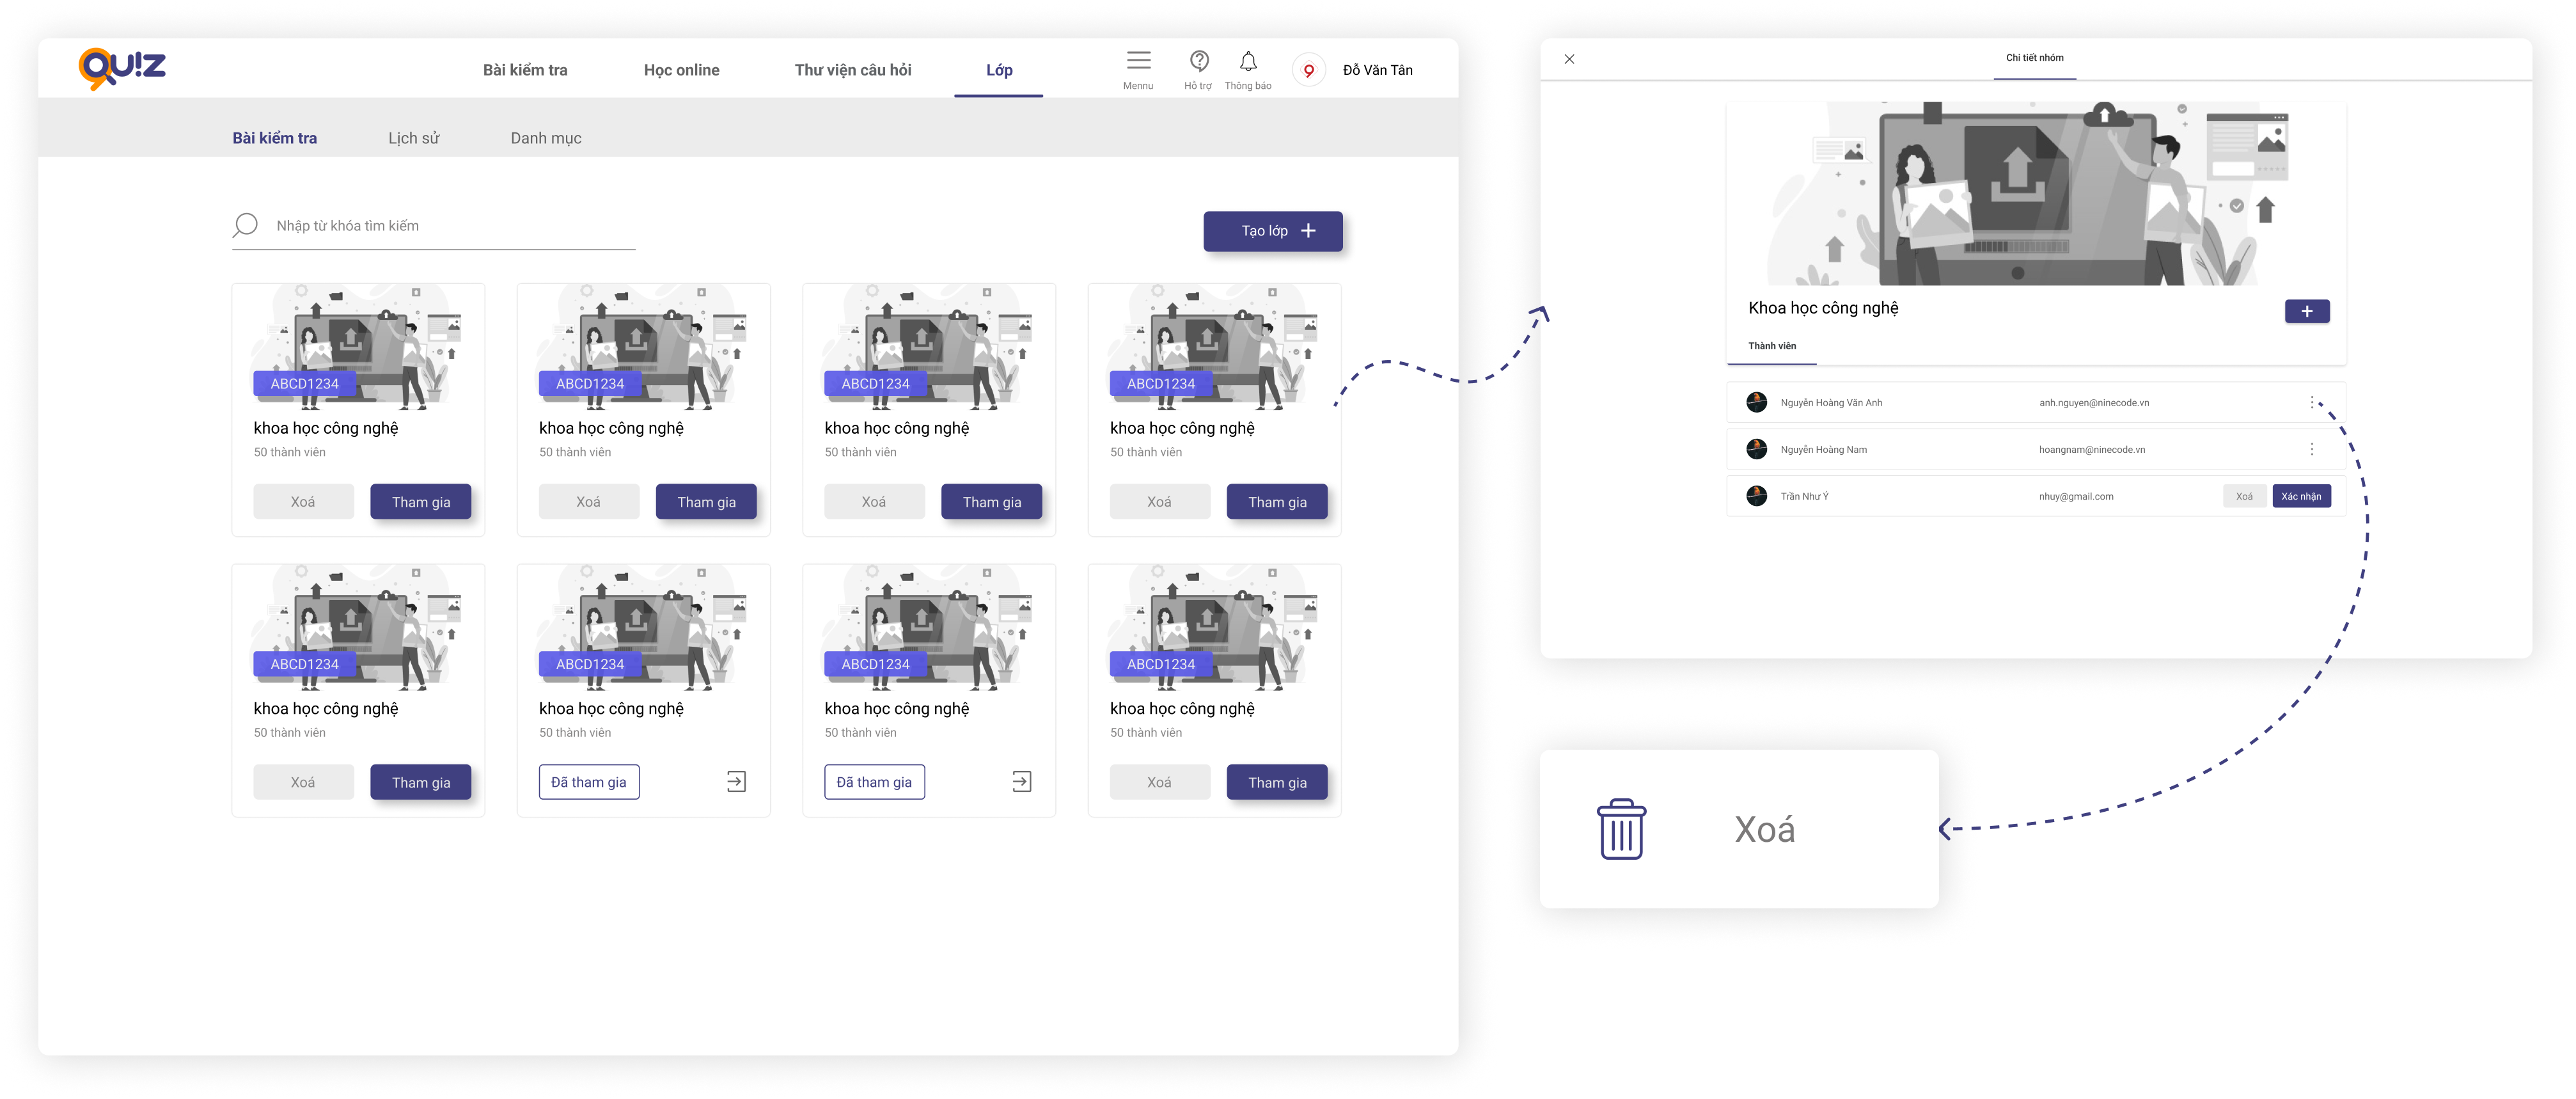
Task: Click thumbnail image of top row's second card
Action: pos(642,347)
